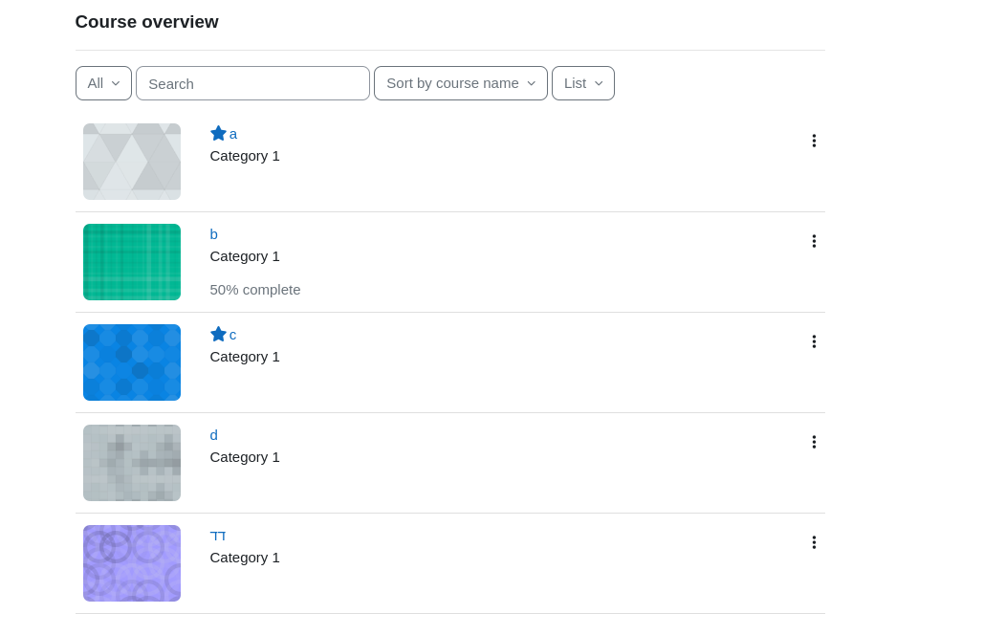The image size is (983, 636).
Task: Focus the Search input field
Action: [252, 83]
